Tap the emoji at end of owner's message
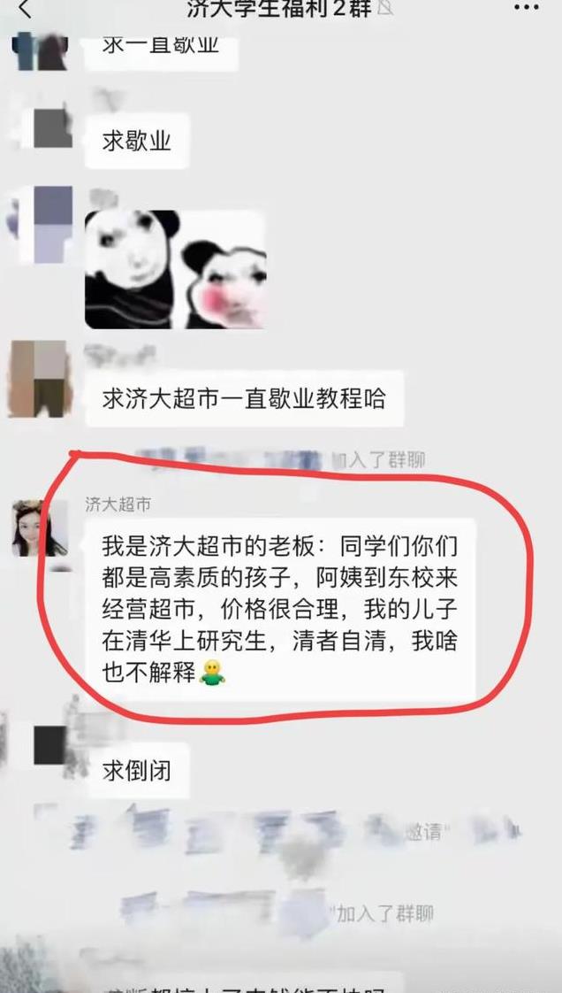Screen dimensions: 562x993 tap(212, 672)
